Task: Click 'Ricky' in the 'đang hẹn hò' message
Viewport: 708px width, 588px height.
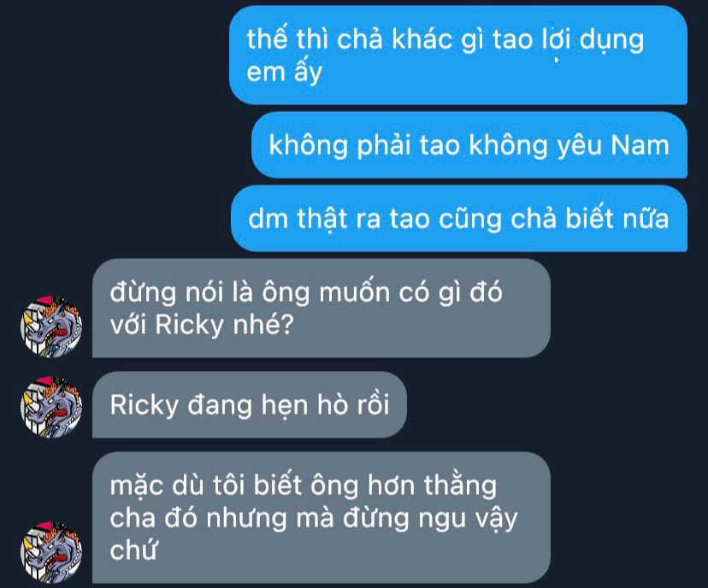Action: click(144, 405)
